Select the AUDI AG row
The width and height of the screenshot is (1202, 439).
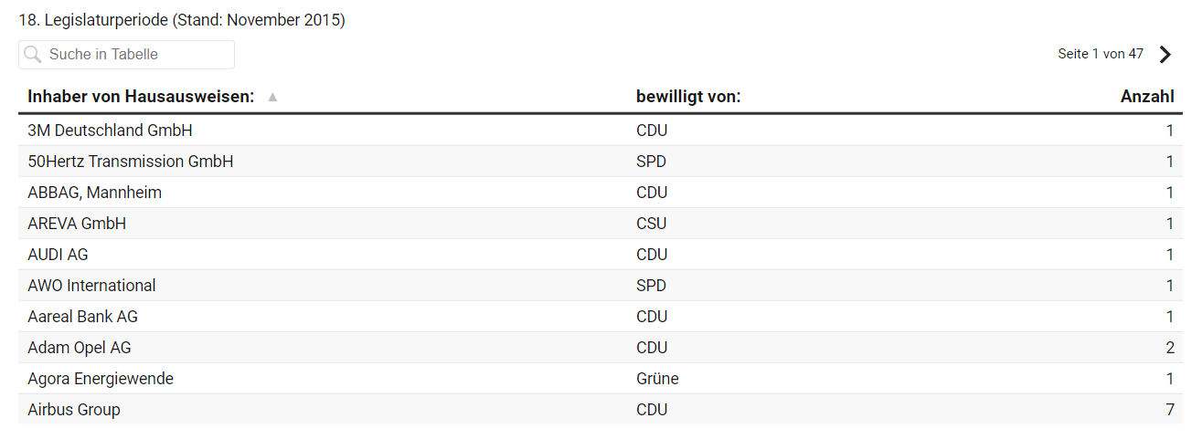tap(58, 255)
